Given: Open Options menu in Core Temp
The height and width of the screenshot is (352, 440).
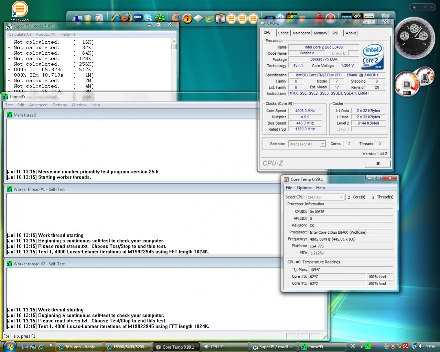Looking at the screenshot, I should tap(304, 188).
